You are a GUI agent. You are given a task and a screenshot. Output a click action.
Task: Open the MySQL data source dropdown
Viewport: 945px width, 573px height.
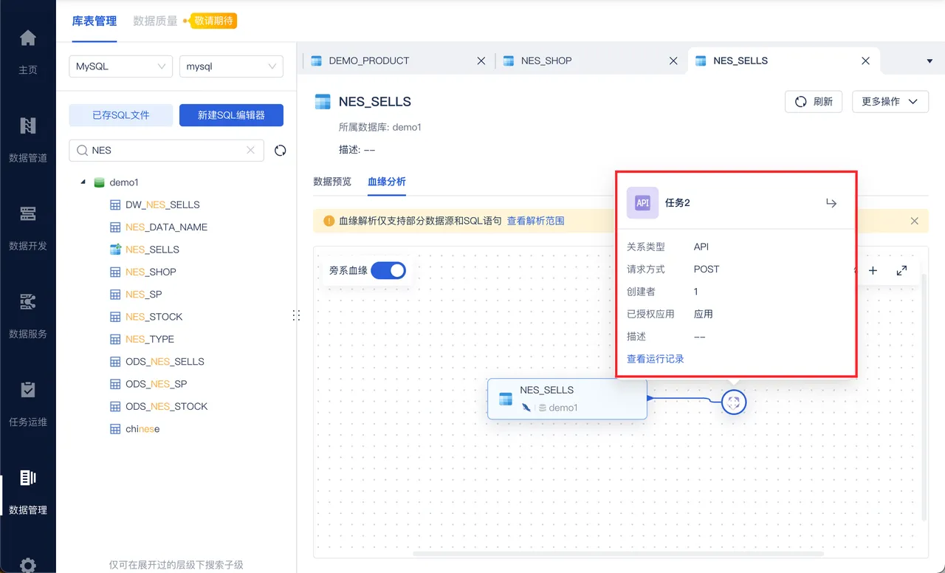coord(121,66)
